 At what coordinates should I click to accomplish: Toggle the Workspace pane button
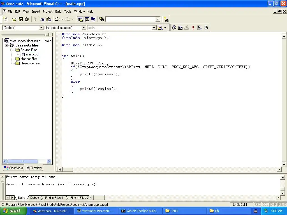(80, 19)
